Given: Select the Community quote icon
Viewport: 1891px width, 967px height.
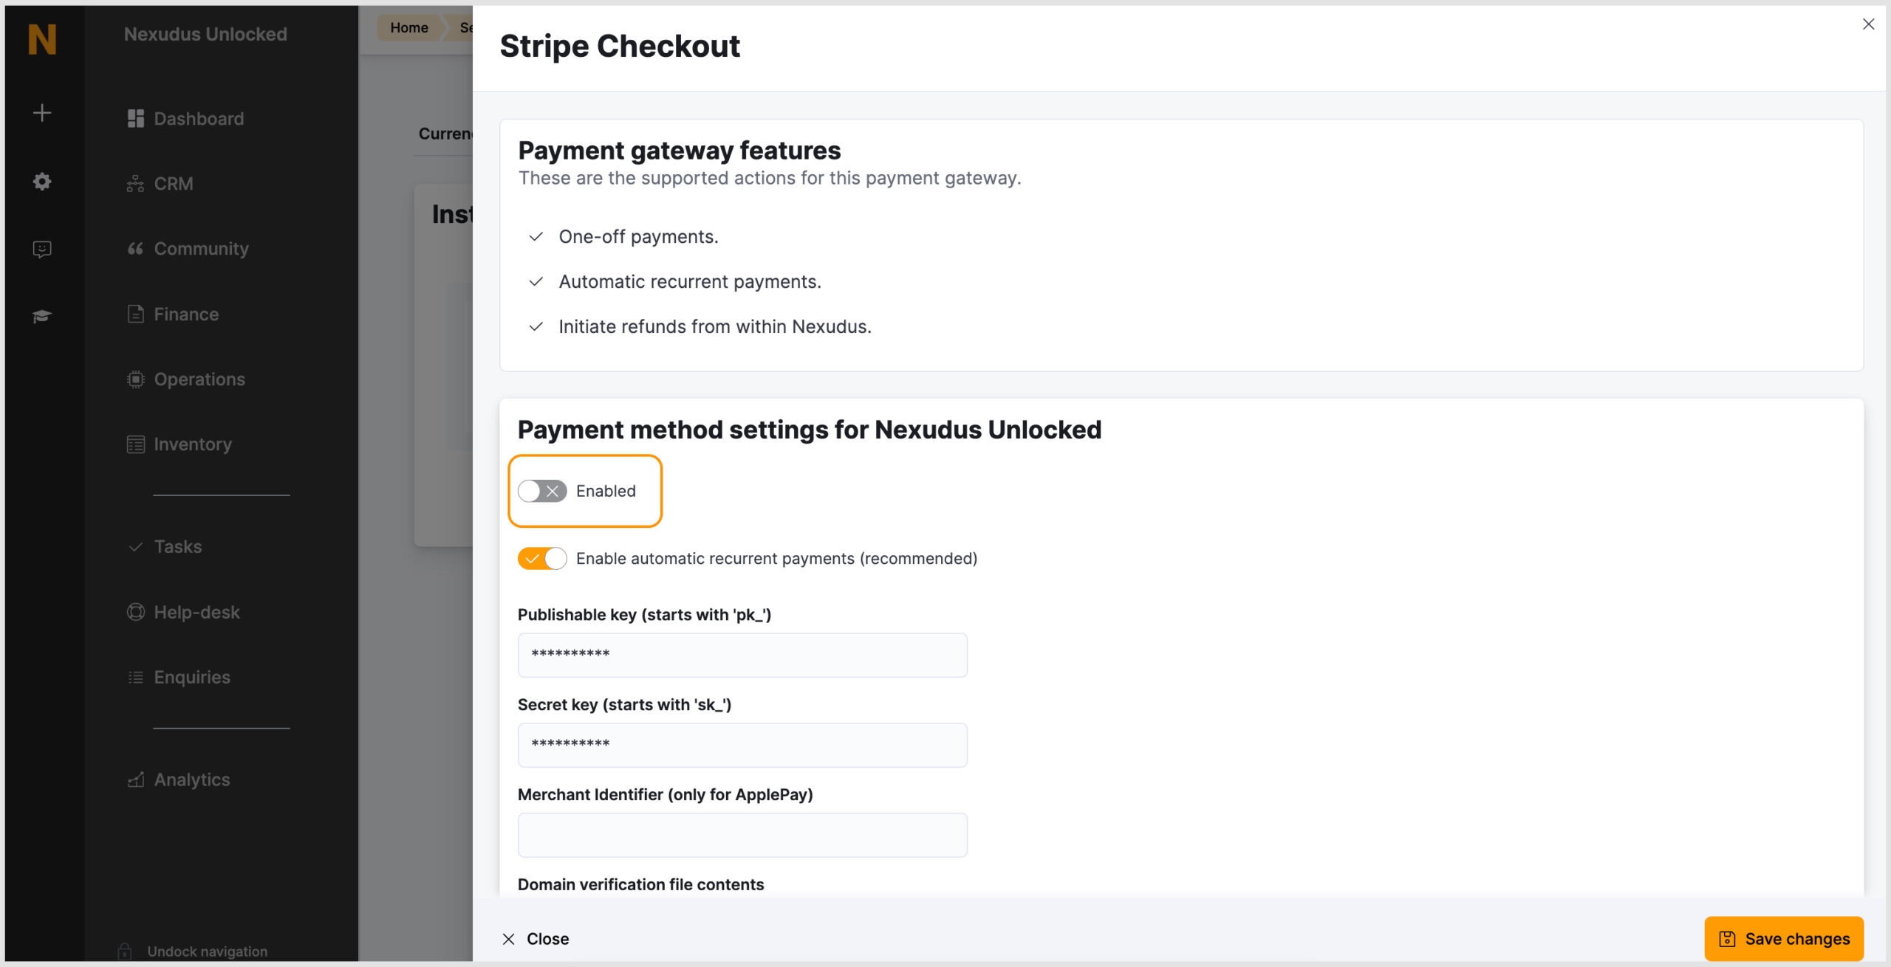Looking at the screenshot, I should tap(135, 249).
